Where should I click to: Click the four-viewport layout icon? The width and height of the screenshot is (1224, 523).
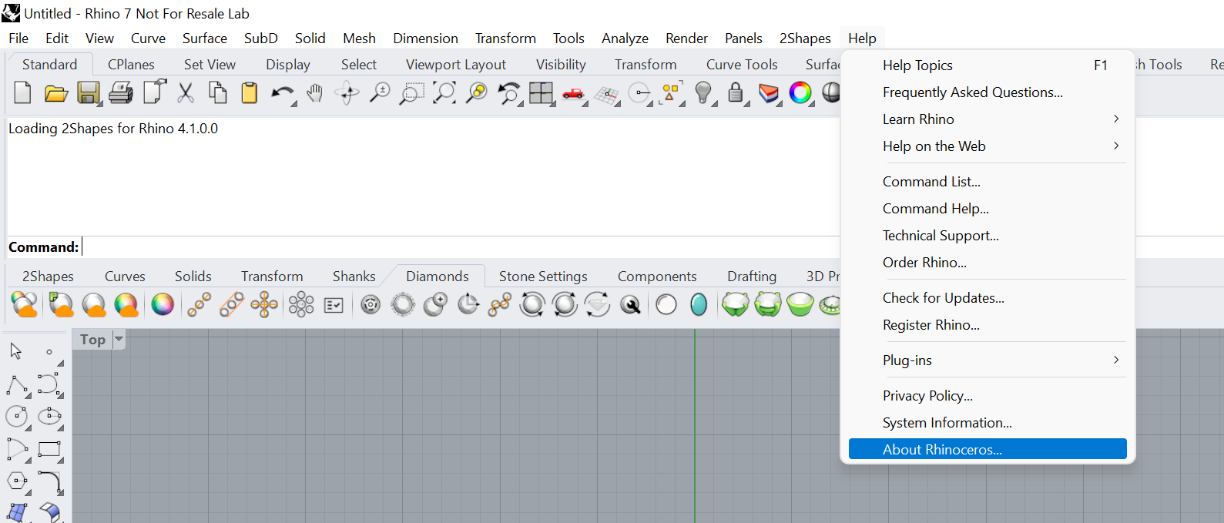[x=541, y=93]
